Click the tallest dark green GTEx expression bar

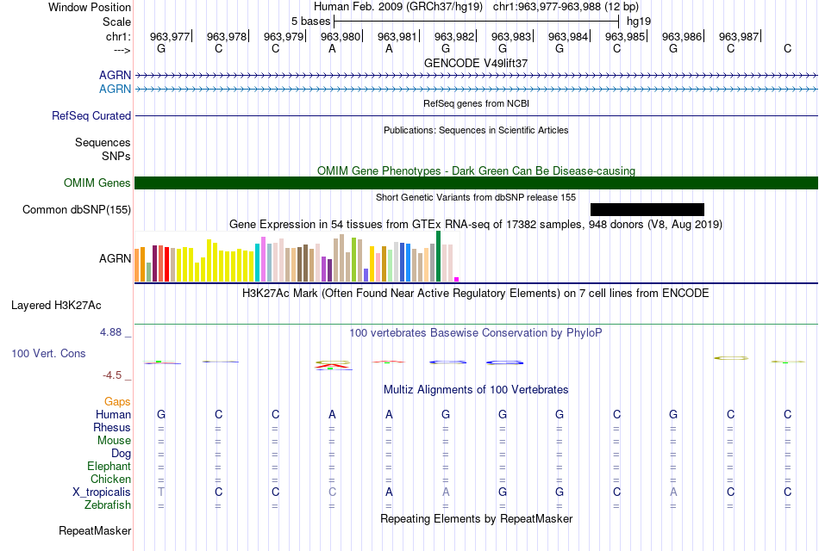[x=438, y=257]
